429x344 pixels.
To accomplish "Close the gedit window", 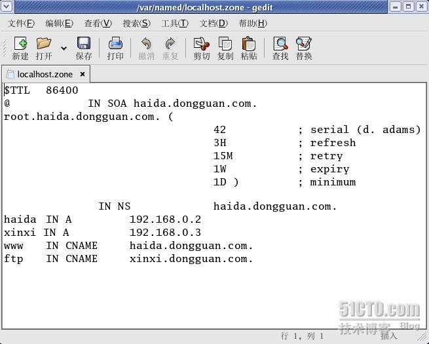I will [422, 7].
